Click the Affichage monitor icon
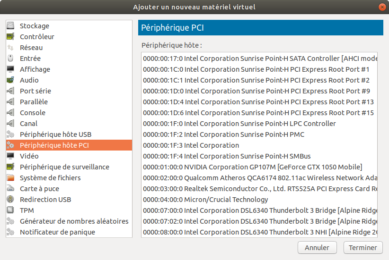 click(10, 69)
